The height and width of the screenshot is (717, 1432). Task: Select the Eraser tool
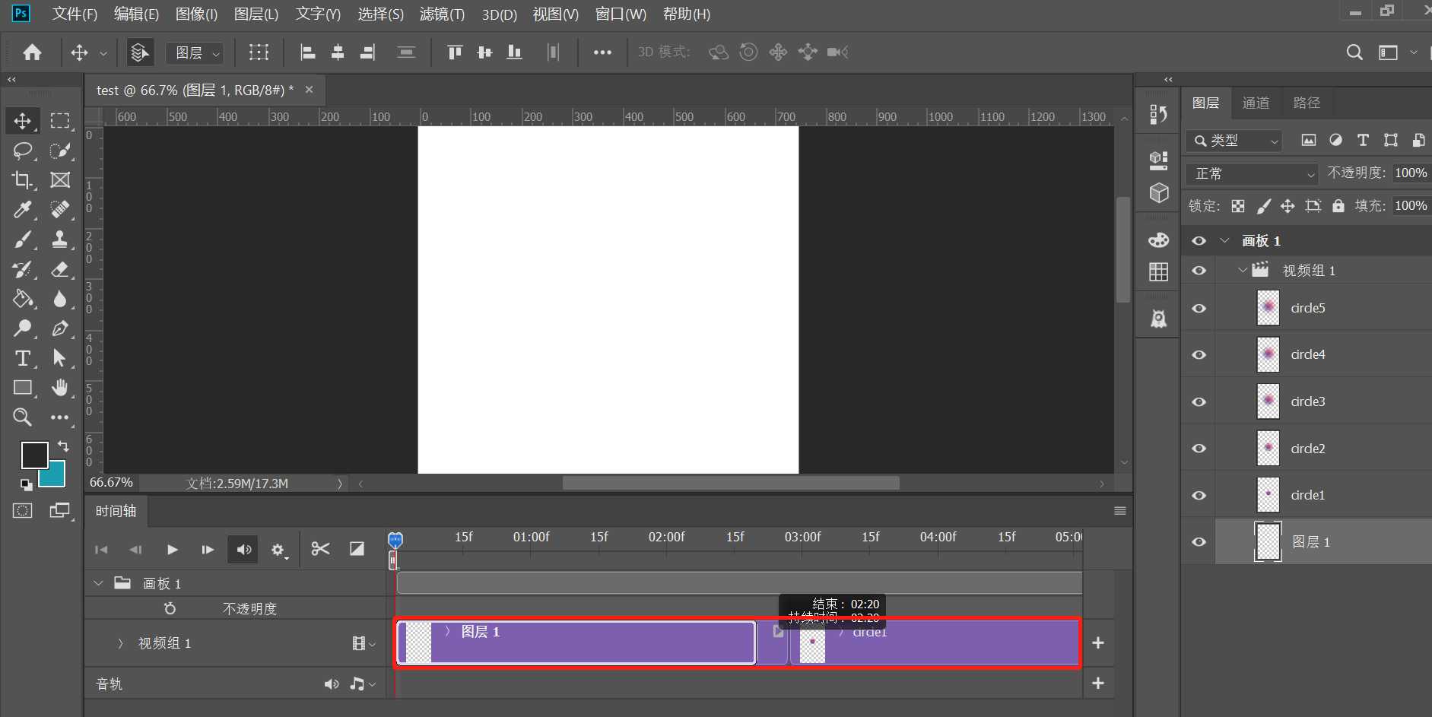click(60, 269)
